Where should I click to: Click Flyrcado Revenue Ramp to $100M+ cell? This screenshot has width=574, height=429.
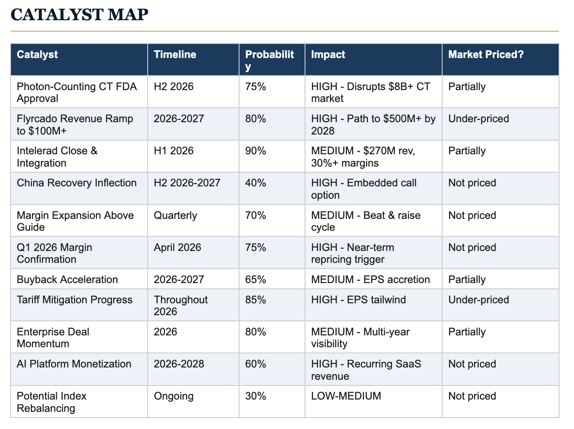click(x=79, y=124)
